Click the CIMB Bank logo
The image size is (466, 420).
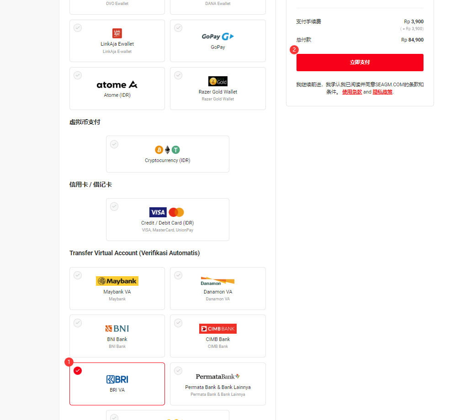(x=218, y=329)
